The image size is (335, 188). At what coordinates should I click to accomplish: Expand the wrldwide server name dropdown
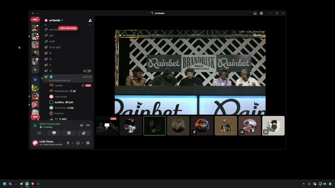tap(56, 20)
